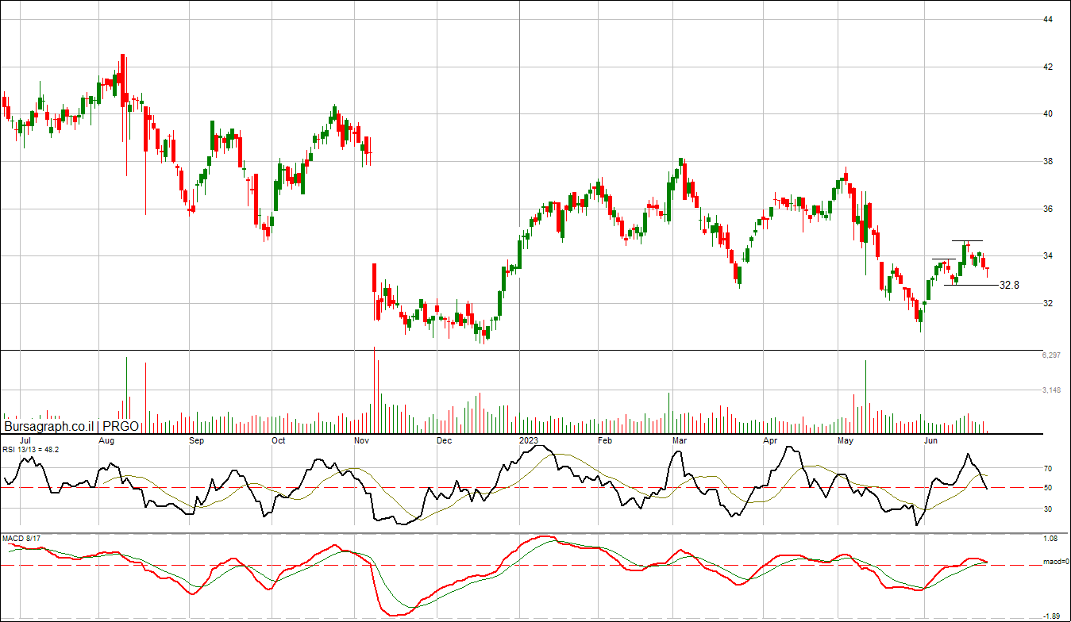Select the Dec month label

(x=444, y=440)
